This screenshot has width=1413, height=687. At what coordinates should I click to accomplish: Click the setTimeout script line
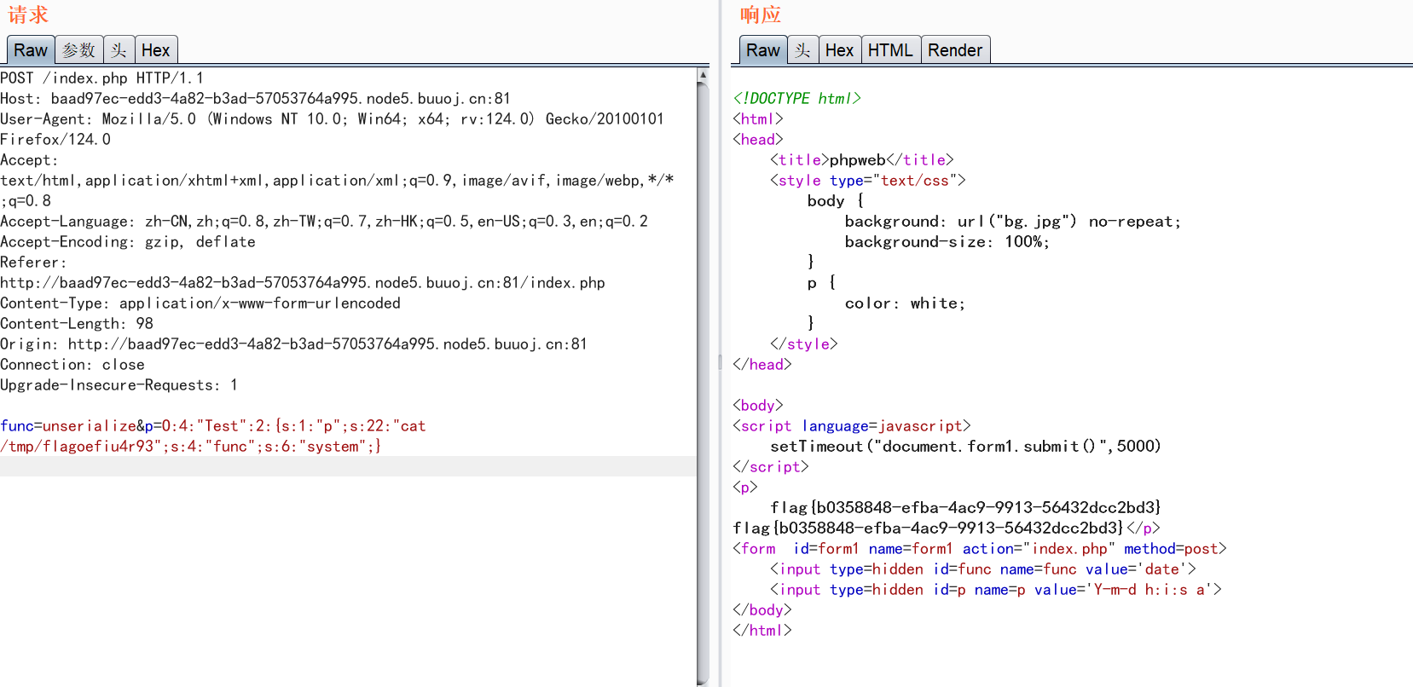965,447
